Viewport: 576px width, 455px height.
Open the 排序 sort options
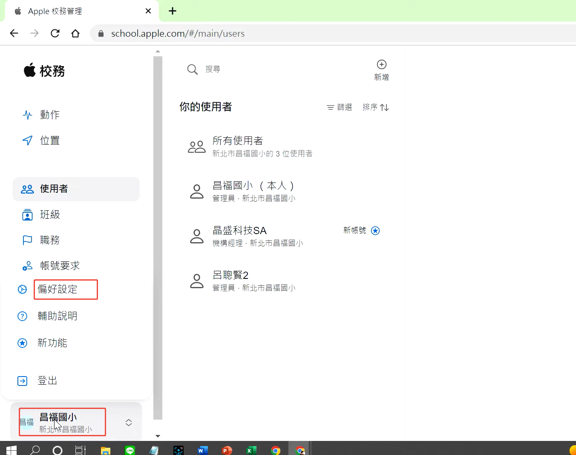tap(375, 107)
